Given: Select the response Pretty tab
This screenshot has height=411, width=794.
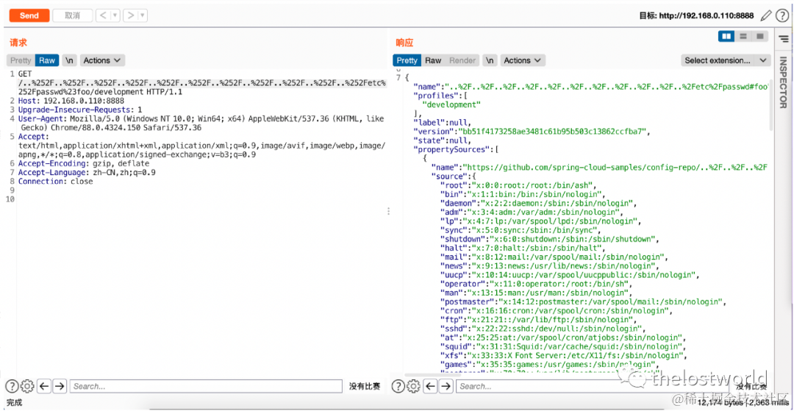Looking at the screenshot, I should point(407,60).
